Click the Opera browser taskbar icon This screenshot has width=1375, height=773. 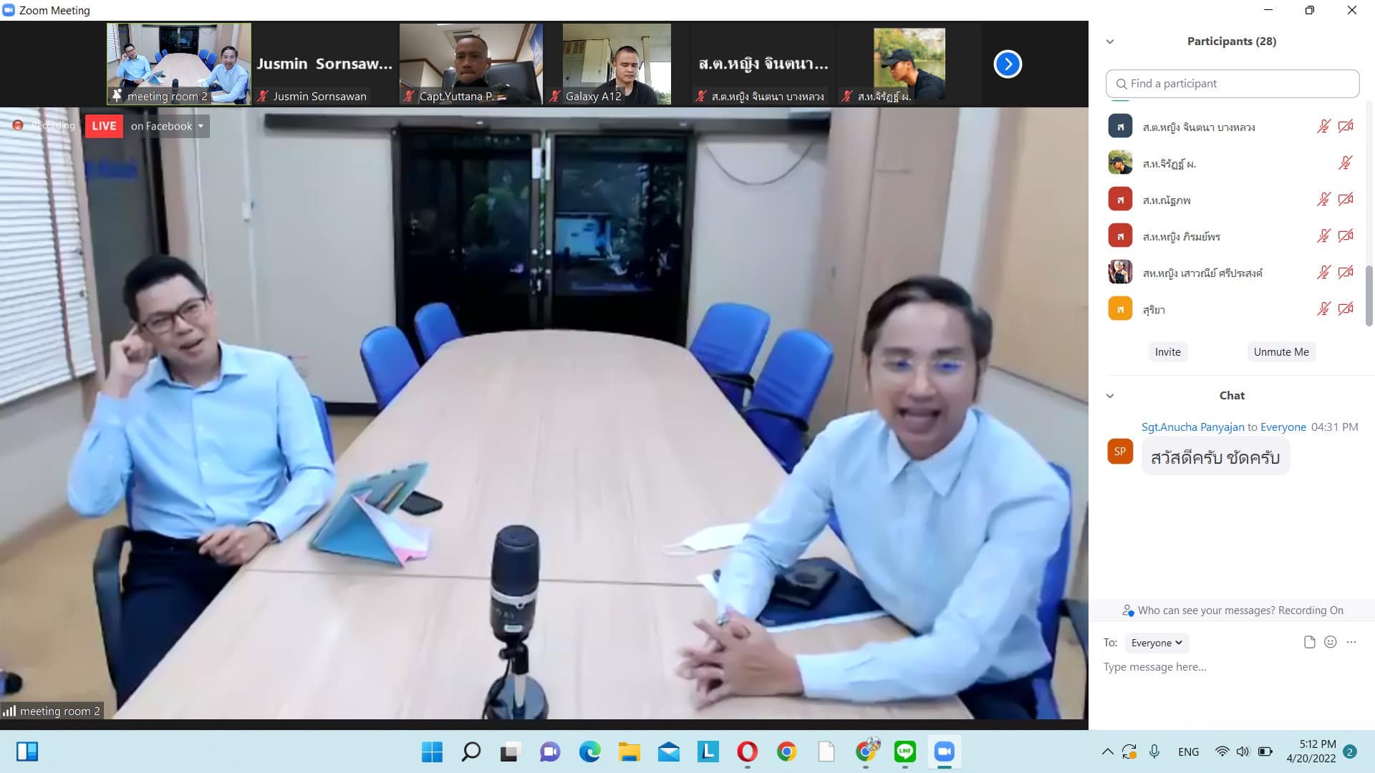click(747, 752)
